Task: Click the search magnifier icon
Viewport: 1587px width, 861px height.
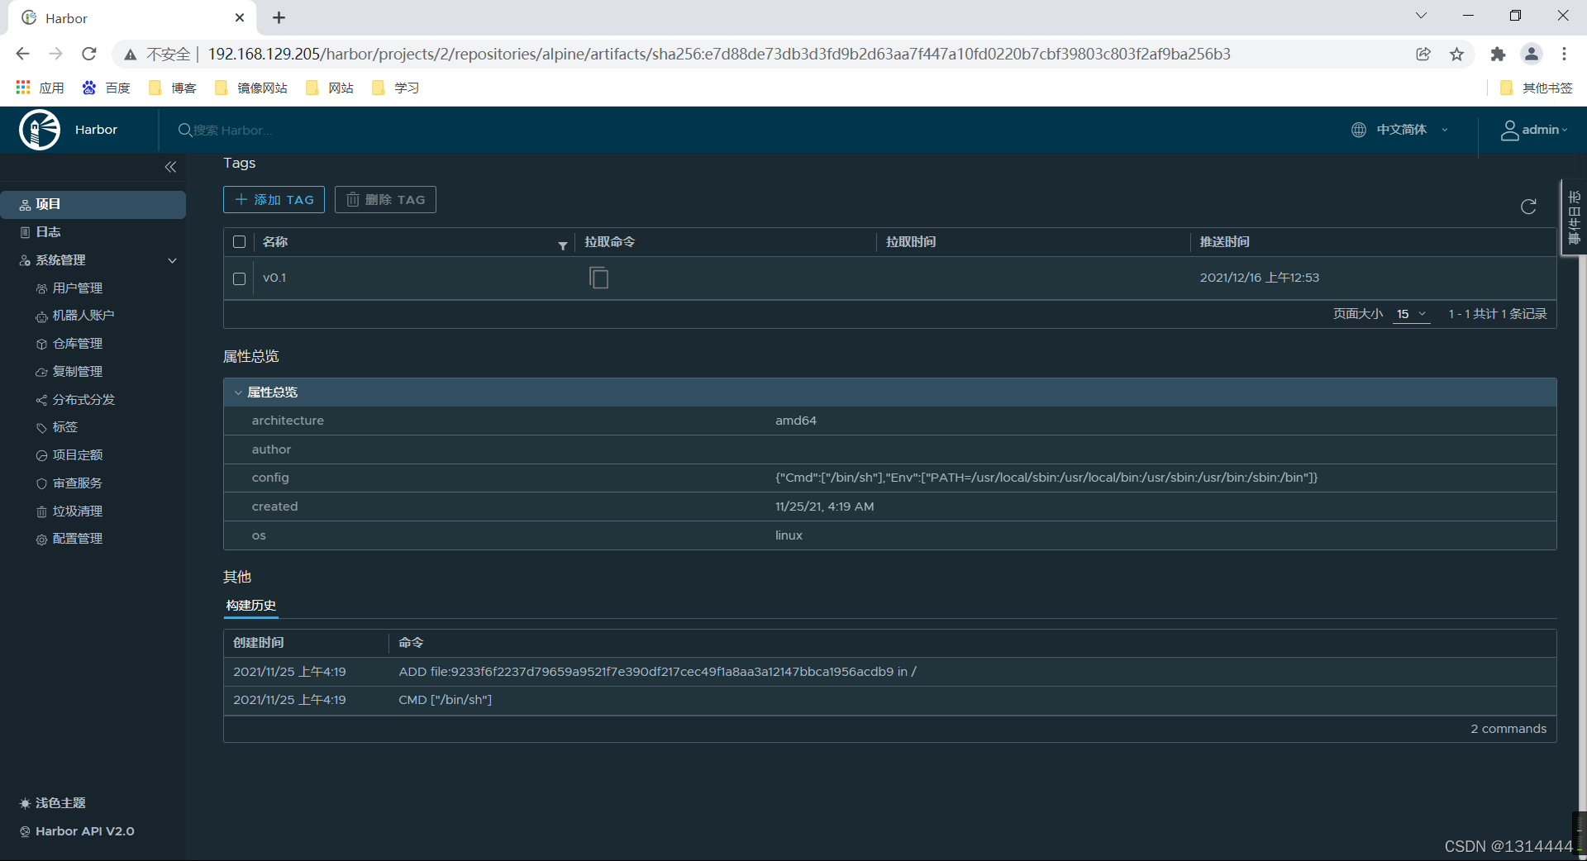Action: [x=185, y=130]
